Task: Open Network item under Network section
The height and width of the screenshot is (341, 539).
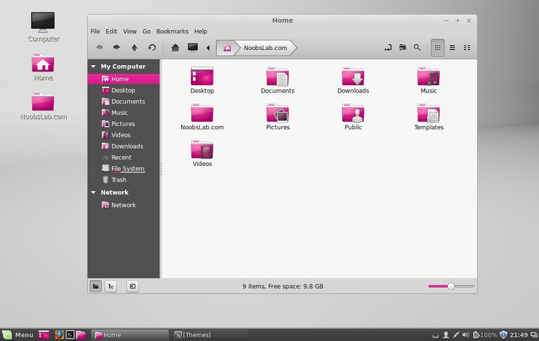Action: [x=124, y=205]
